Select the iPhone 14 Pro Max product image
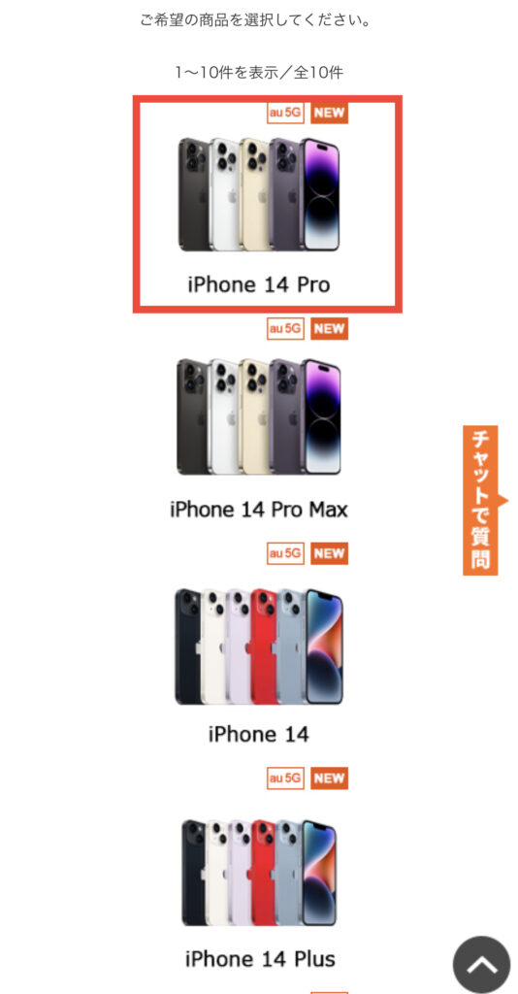 coord(258,416)
